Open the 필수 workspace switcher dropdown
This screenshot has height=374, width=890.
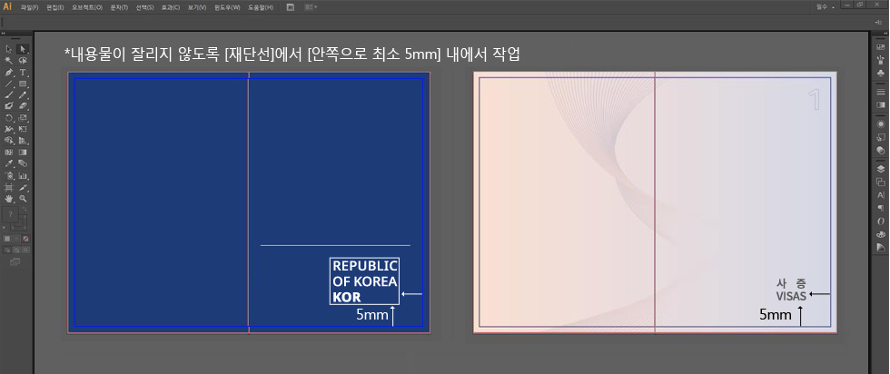click(x=826, y=7)
